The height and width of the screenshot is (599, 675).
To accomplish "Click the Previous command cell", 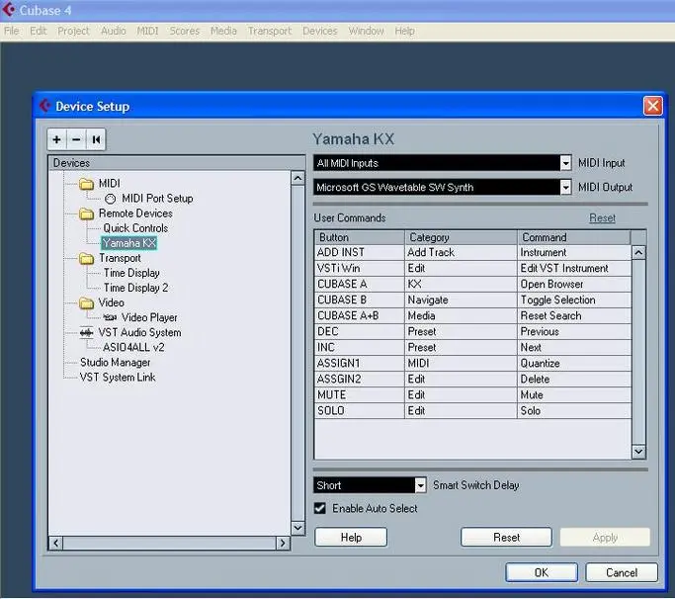I will tap(574, 331).
